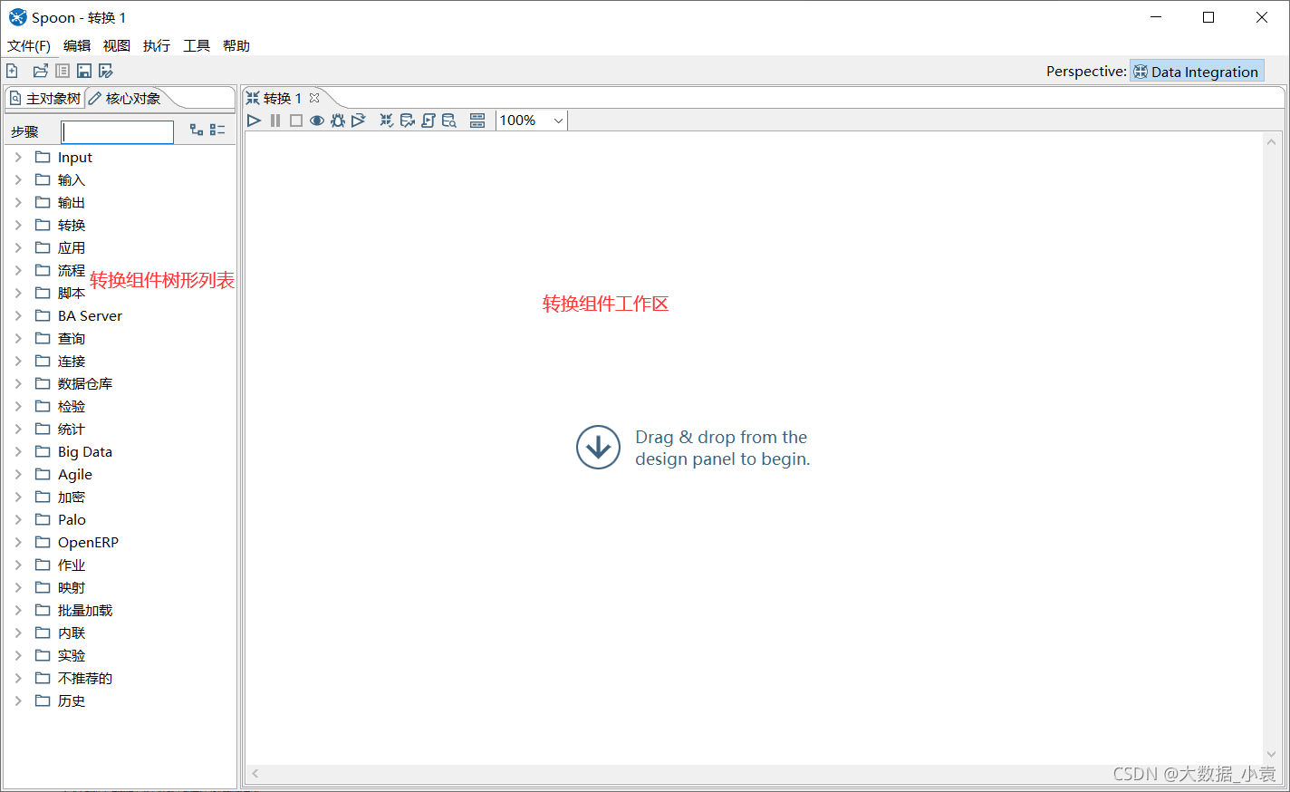Preview the transformation using the eye icon
The width and height of the screenshot is (1290, 792).
click(317, 121)
